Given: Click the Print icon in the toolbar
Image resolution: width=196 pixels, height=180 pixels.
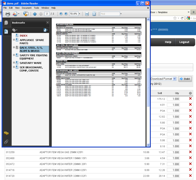Looking at the screenshot, I should click(x=8, y=14).
